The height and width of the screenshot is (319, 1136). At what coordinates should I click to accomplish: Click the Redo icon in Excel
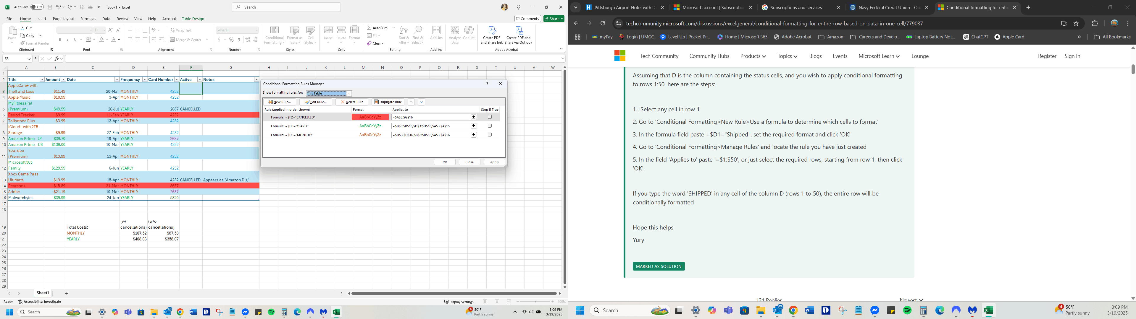click(x=70, y=7)
